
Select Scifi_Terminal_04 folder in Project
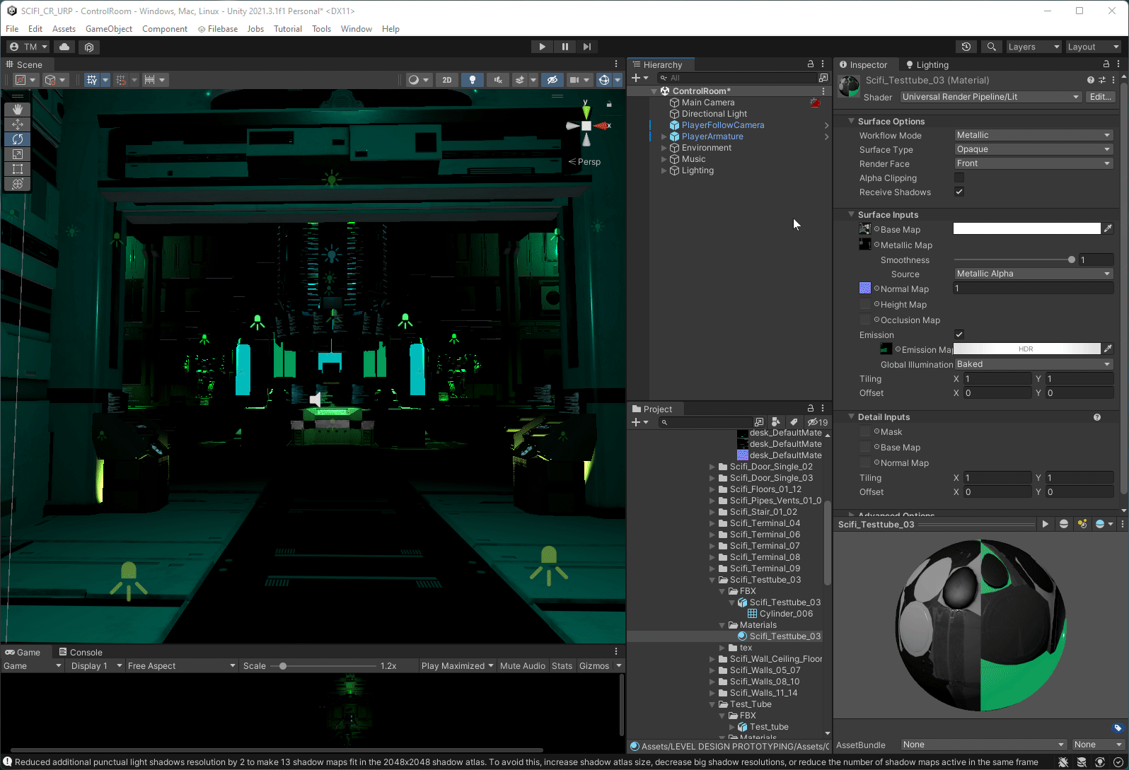pos(765,523)
